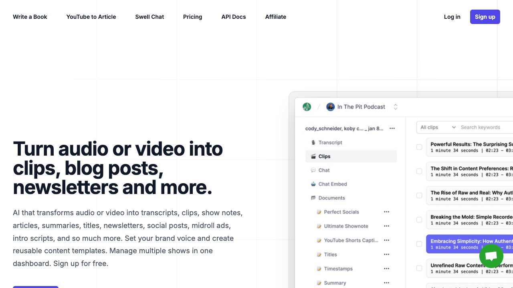Open the podcast switcher chevron selector
This screenshot has height=288, width=513.
(x=396, y=107)
